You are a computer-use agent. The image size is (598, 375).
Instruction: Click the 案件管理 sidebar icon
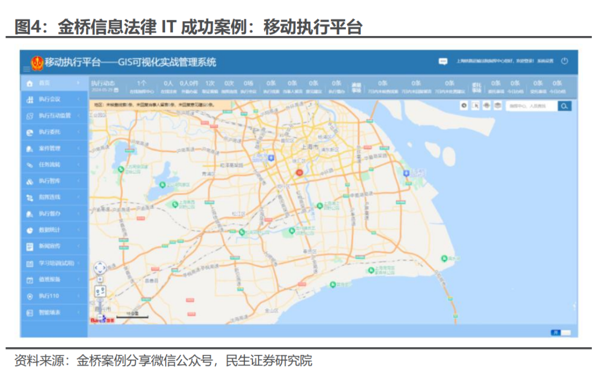(x=30, y=149)
